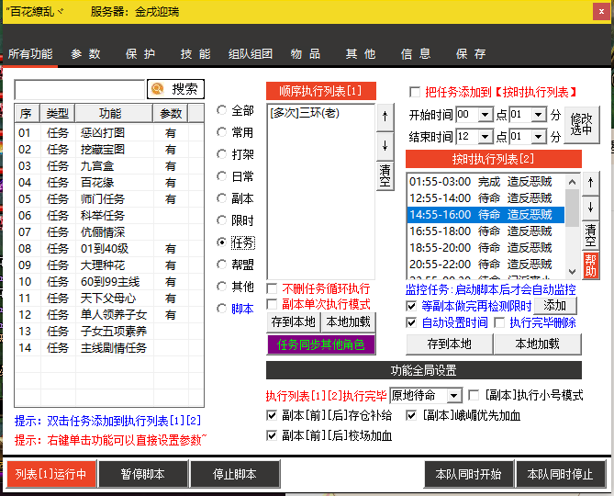Image resolution: width=614 pixels, height=496 pixels.
Task: Uncheck 等副本做完再检测限时
Action: [411, 306]
